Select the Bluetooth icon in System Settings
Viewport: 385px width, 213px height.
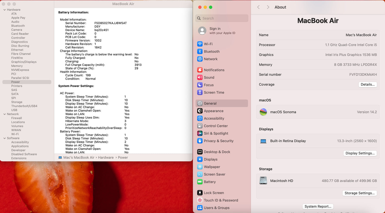pos(200,51)
